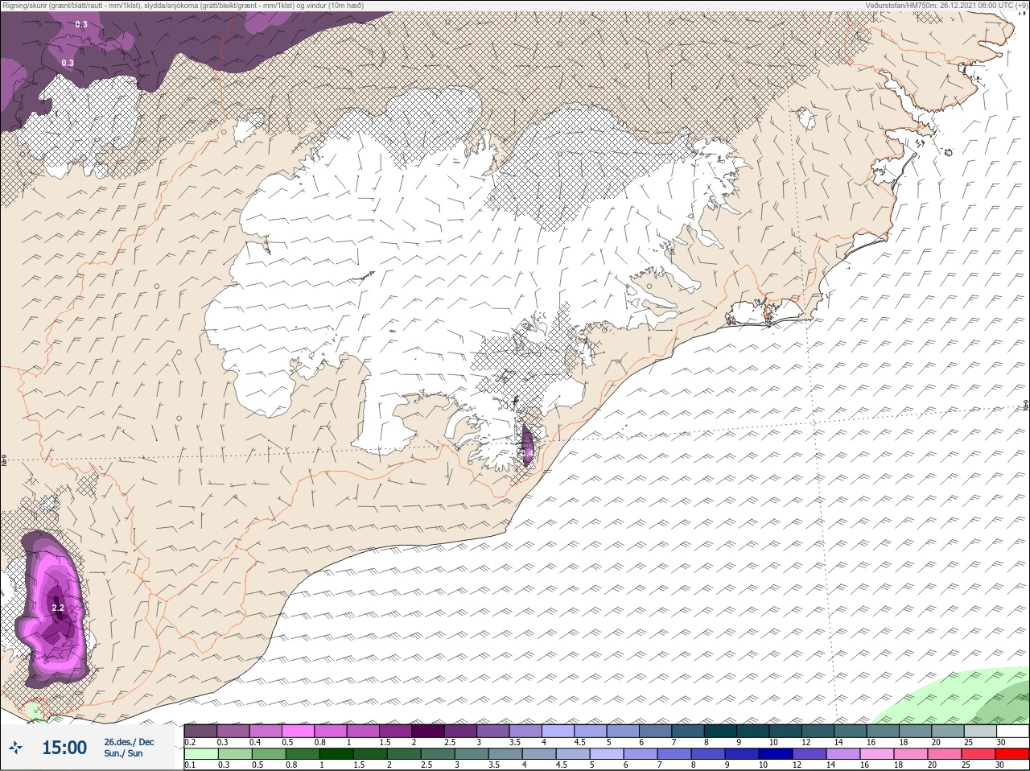Screen dimensions: 1030x771
Task: Select the white 30 swatch ending the purple legend row
Action: pos(1012,731)
